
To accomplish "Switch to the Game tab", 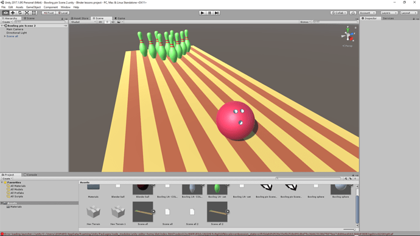I will tap(120, 18).
